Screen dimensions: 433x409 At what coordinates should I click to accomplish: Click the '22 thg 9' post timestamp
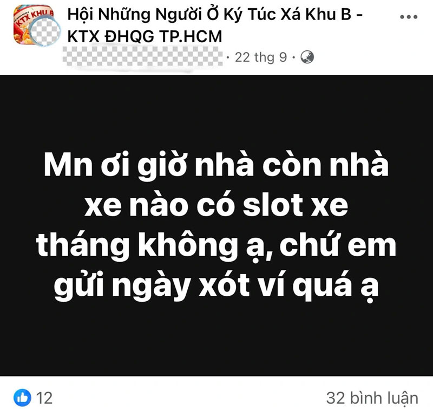(x=261, y=57)
